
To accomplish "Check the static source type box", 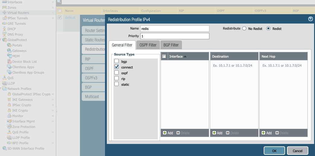I will tap(116, 84).
